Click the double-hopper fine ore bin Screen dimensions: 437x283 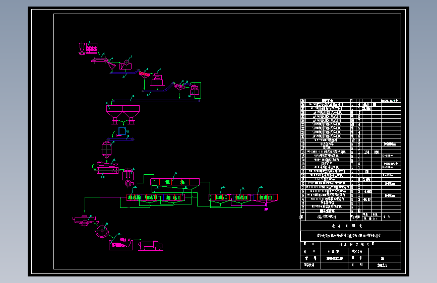123,114
